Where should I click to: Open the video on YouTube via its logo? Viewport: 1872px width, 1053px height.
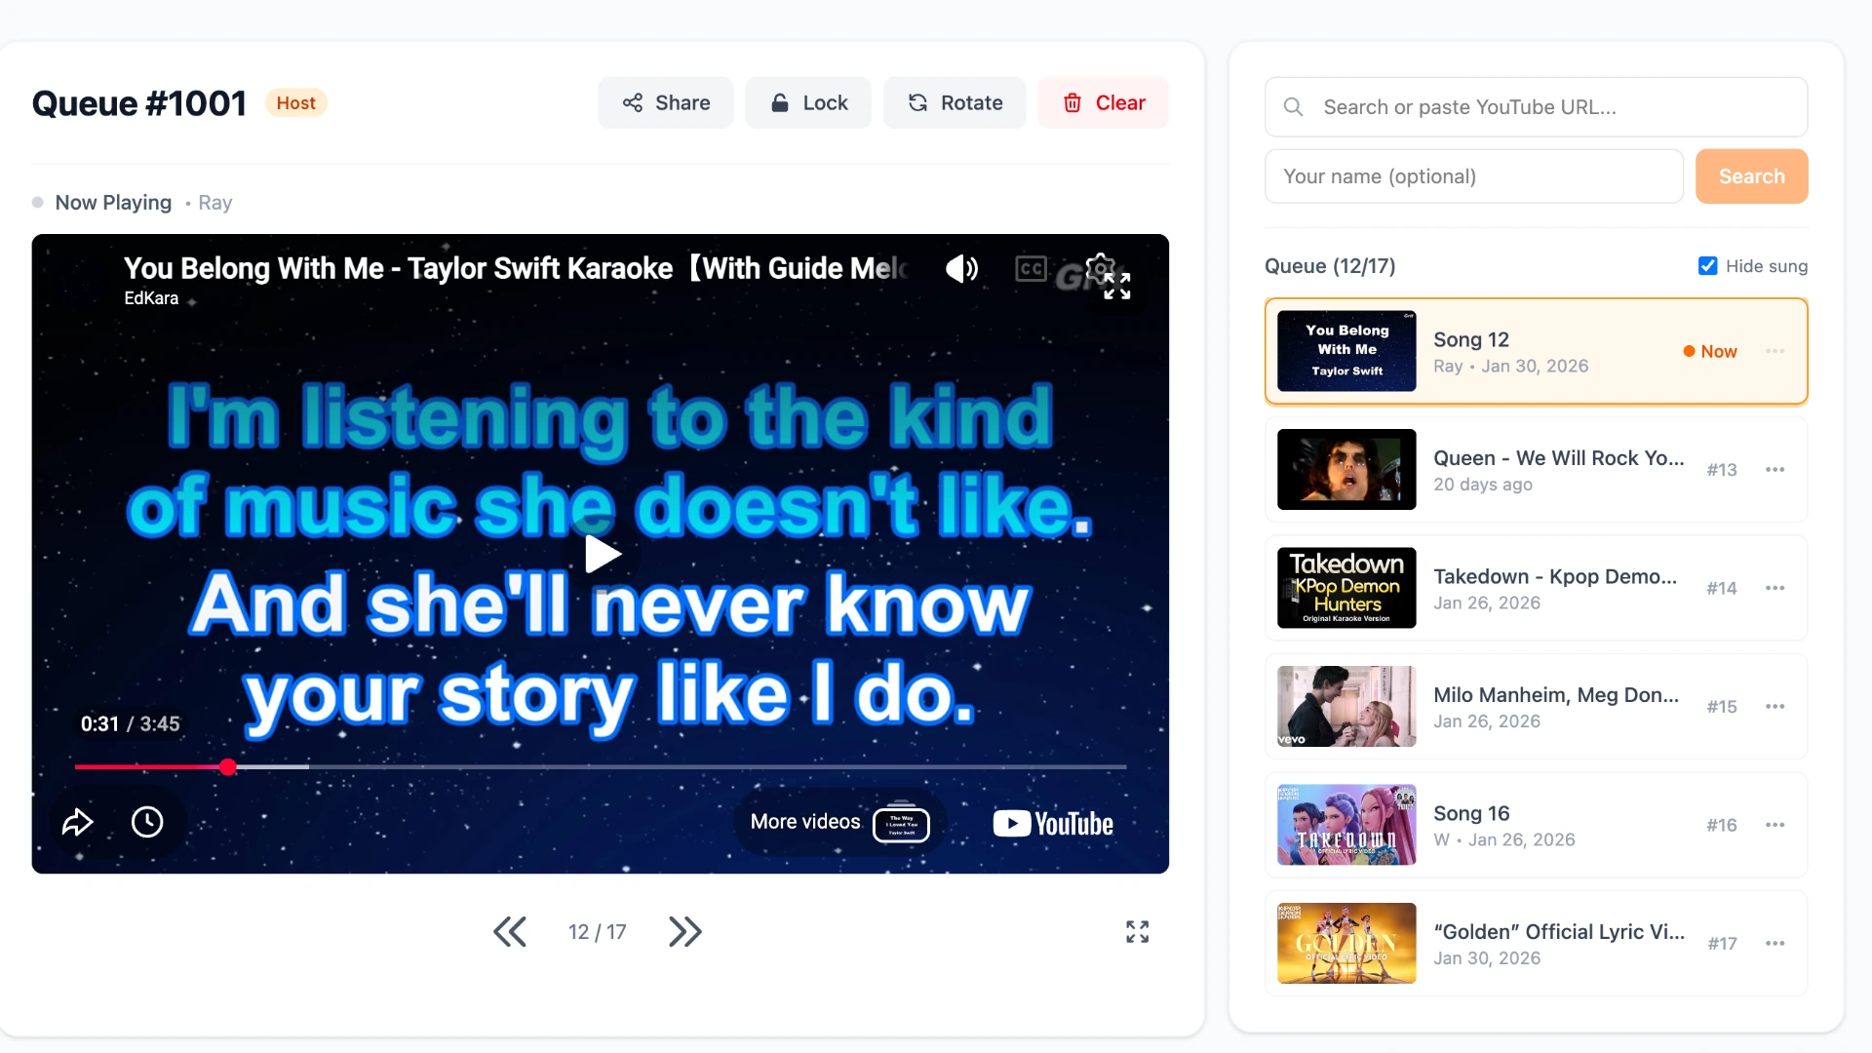click(x=1051, y=823)
